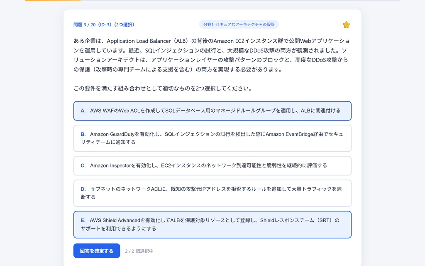The image size is (425, 266).
Task: Select answer C about Amazon Inspector
Action: [x=212, y=165]
